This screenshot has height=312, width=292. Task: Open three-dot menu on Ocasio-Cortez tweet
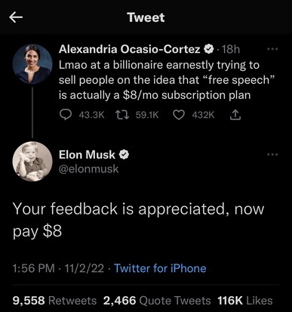(x=272, y=49)
